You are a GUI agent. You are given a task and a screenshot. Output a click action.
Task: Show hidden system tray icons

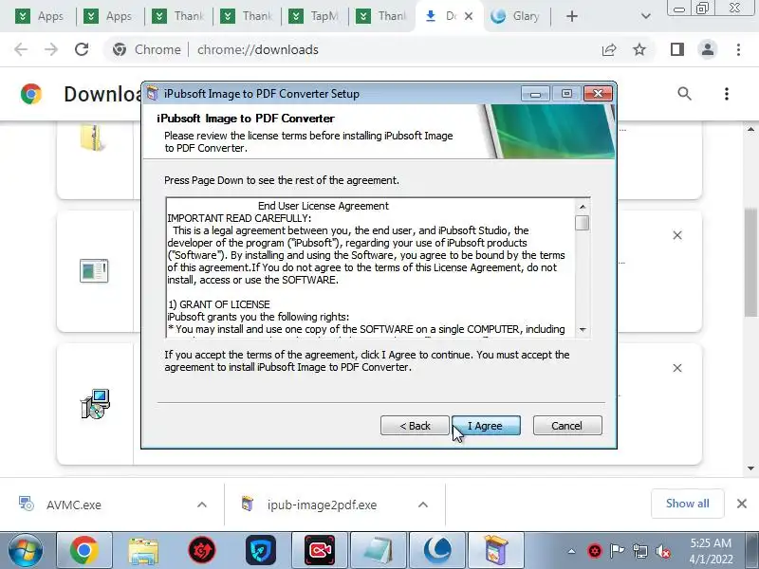tap(572, 551)
